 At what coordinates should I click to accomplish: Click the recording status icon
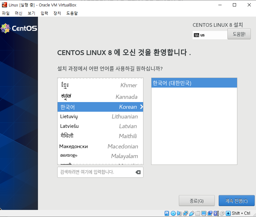click(210, 213)
